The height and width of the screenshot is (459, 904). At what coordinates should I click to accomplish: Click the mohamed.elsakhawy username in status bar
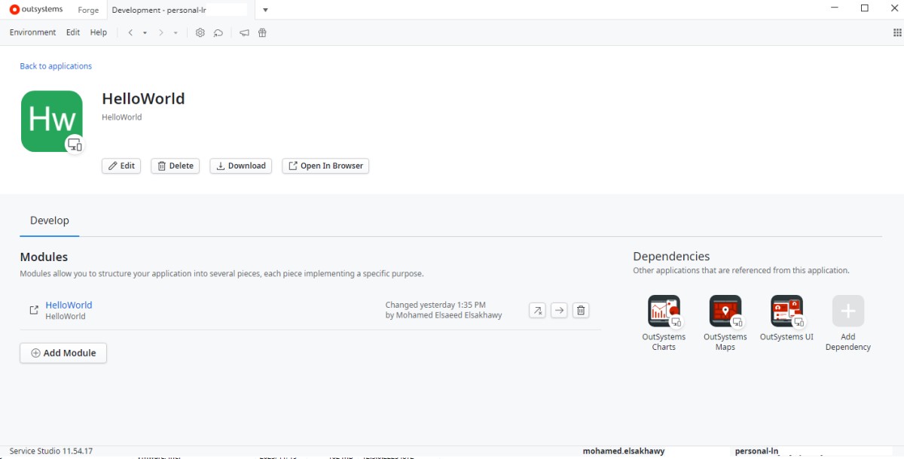(622, 451)
